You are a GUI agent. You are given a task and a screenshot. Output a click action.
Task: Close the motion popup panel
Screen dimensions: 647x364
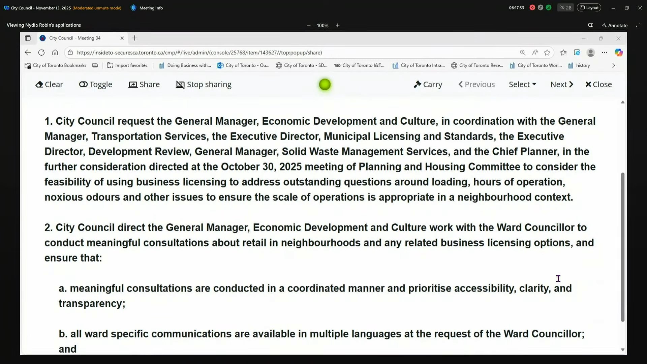click(x=598, y=85)
